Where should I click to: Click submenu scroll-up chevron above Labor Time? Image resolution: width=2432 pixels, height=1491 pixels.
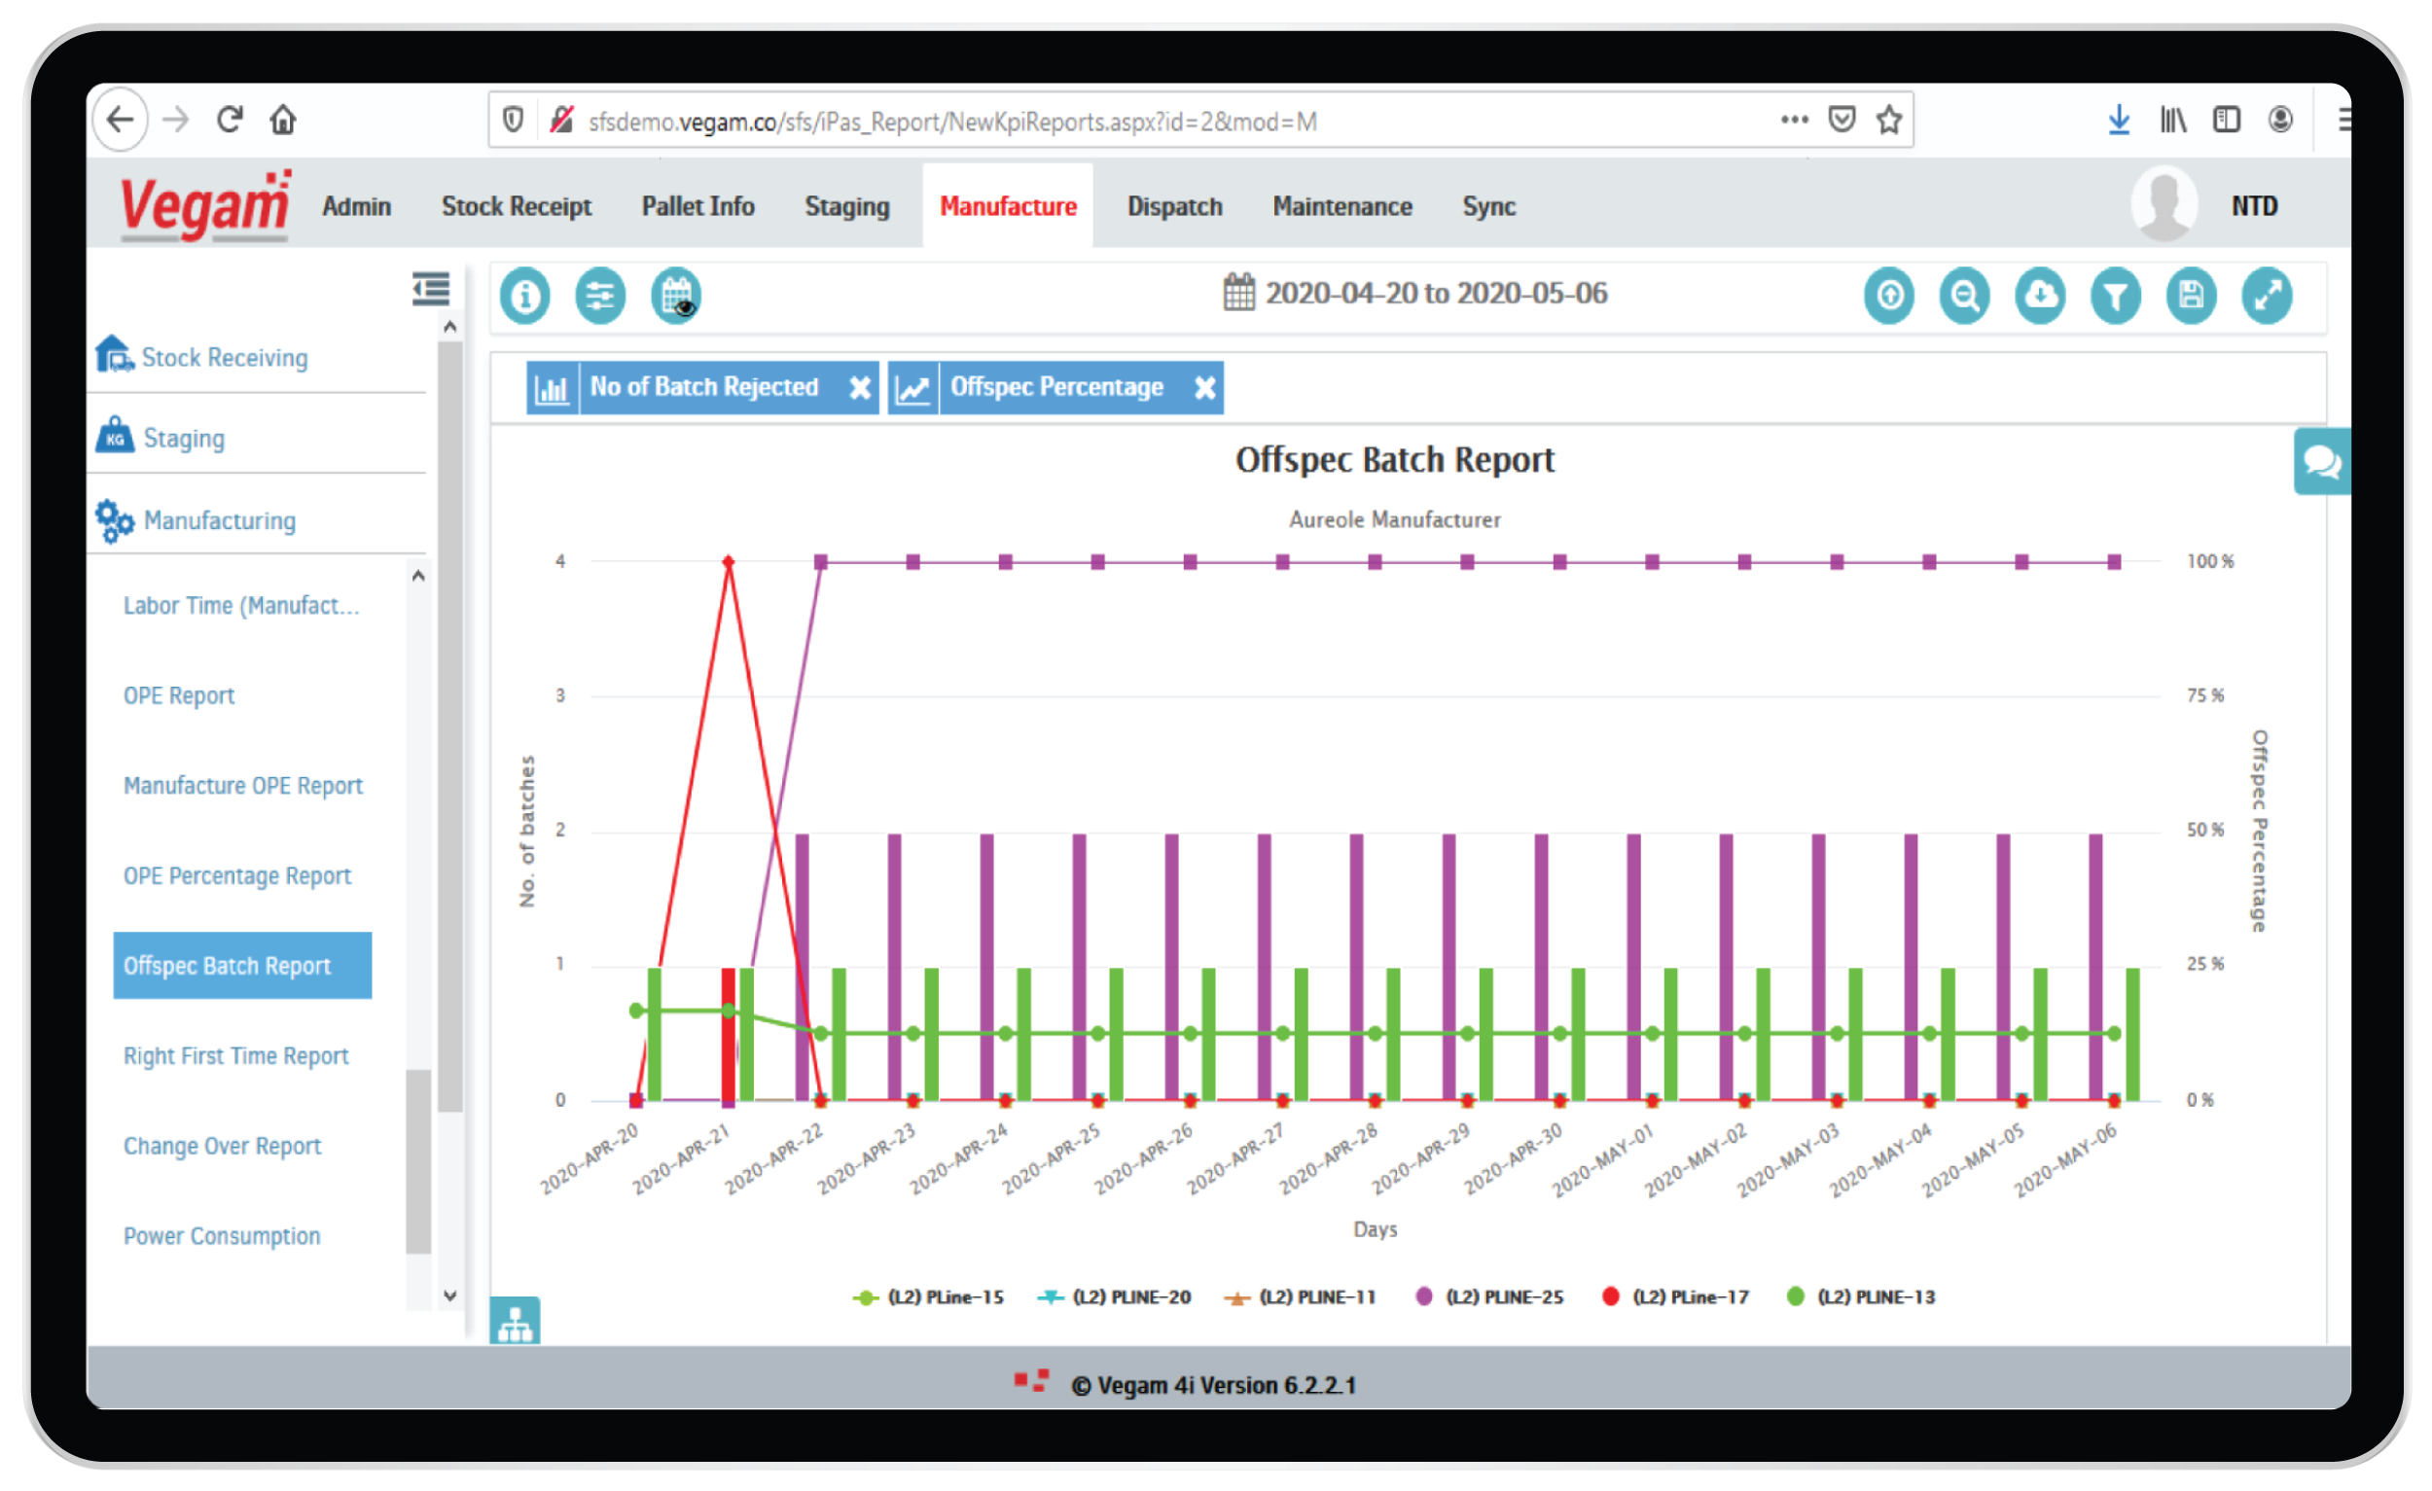point(418,575)
